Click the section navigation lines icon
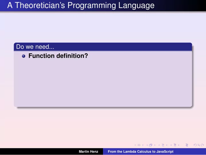The width and height of the screenshot is (206, 155). coord(175,145)
